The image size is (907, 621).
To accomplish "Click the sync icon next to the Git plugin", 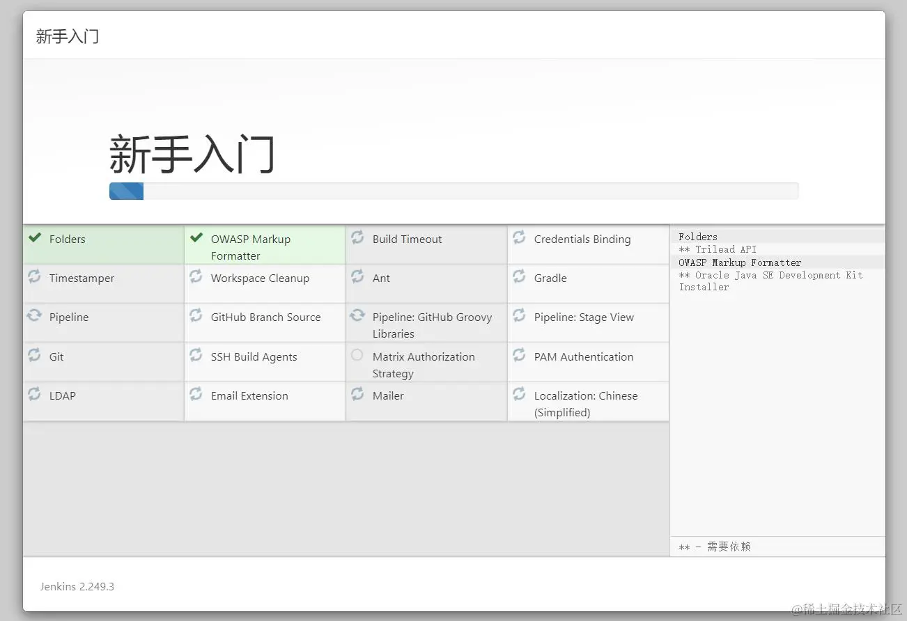I will 34,355.
